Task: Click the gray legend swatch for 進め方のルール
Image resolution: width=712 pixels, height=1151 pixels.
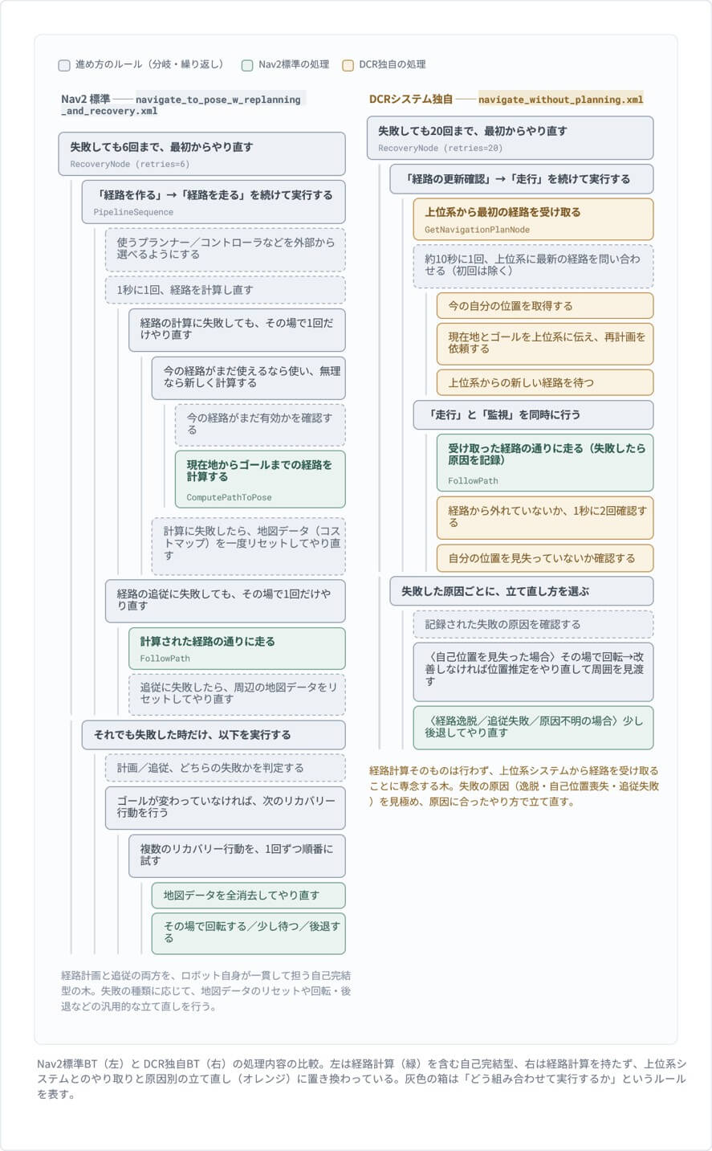Action: (x=64, y=65)
